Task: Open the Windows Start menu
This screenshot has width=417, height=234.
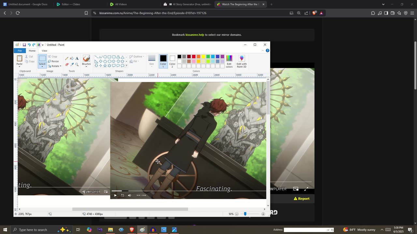Action: (5, 230)
